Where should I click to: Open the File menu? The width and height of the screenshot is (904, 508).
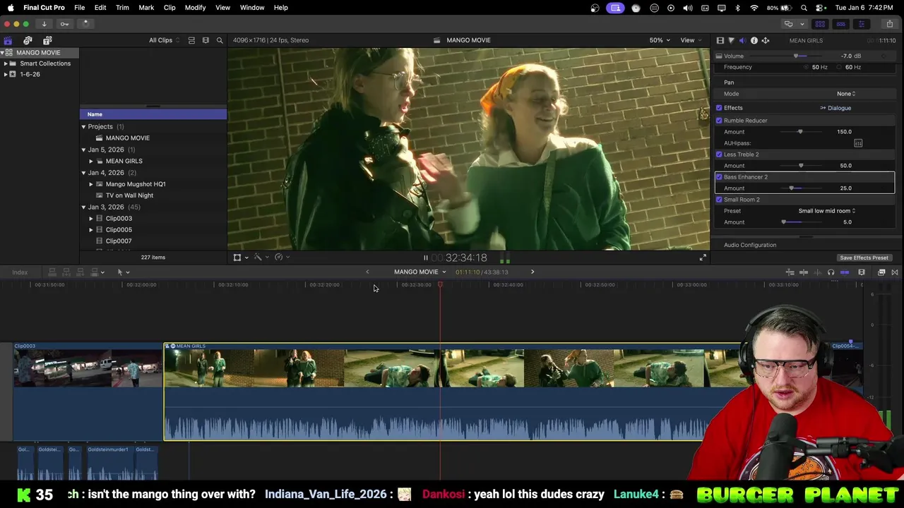(79, 8)
